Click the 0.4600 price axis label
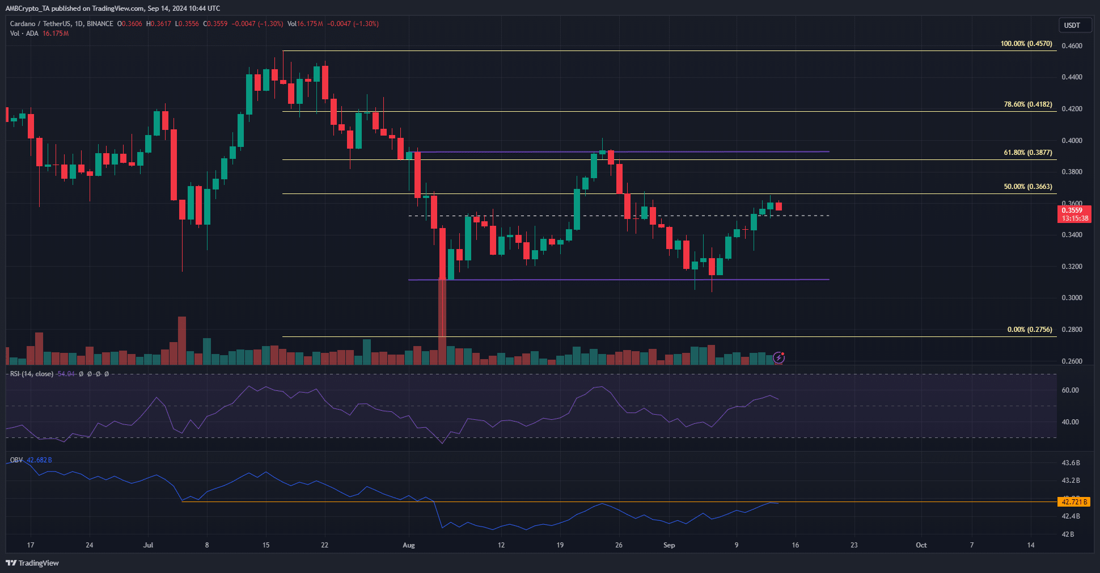 (x=1072, y=46)
